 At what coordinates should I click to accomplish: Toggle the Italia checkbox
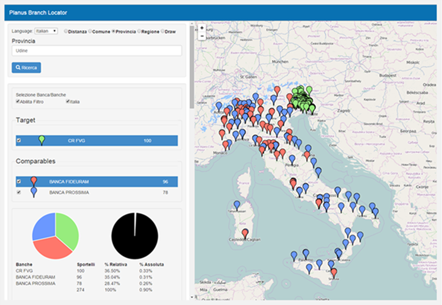(x=68, y=102)
